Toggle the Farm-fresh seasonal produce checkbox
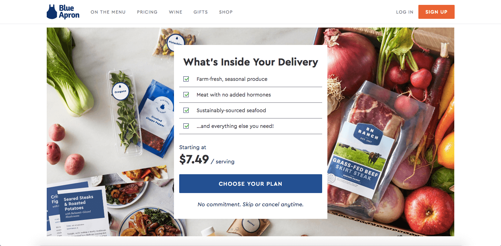 [x=186, y=79]
